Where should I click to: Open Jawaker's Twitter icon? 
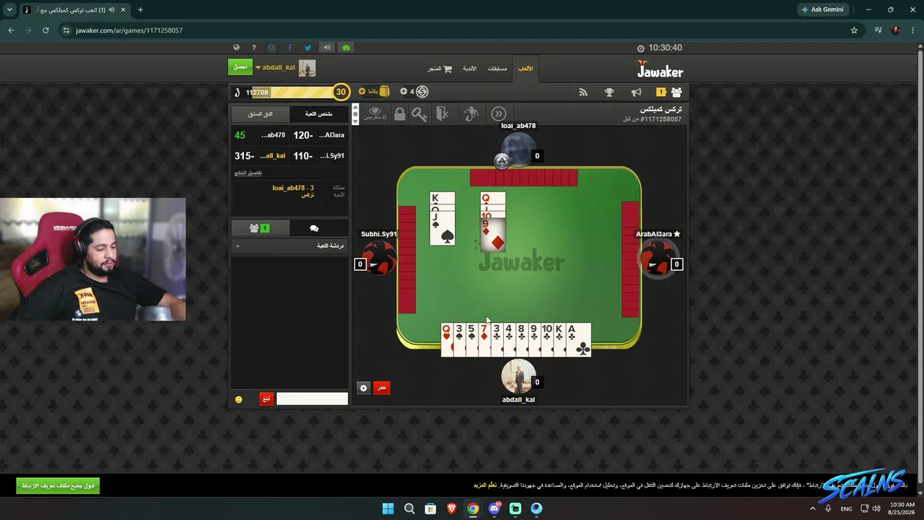[x=308, y=48]
